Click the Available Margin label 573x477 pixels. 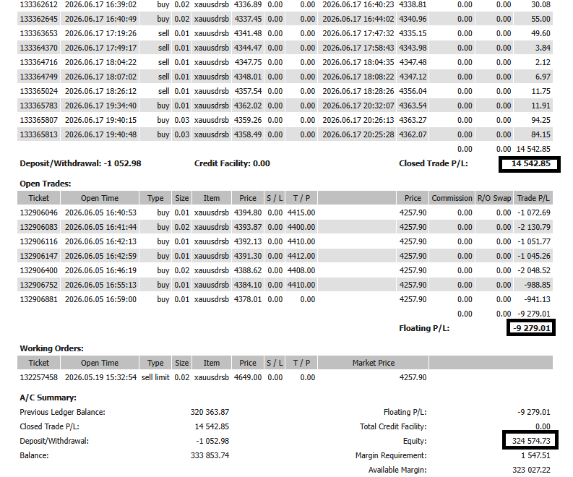click(397, 470)
